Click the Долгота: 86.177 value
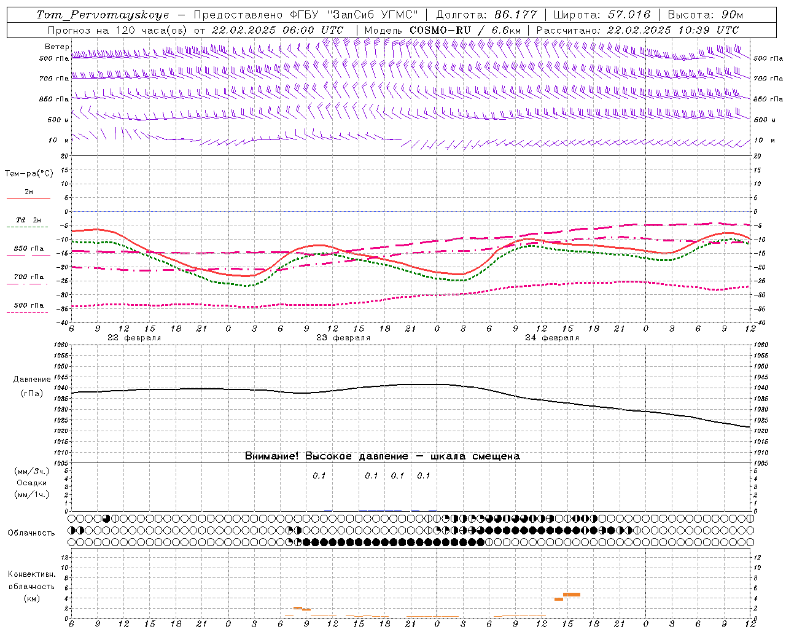 point(486,15)
